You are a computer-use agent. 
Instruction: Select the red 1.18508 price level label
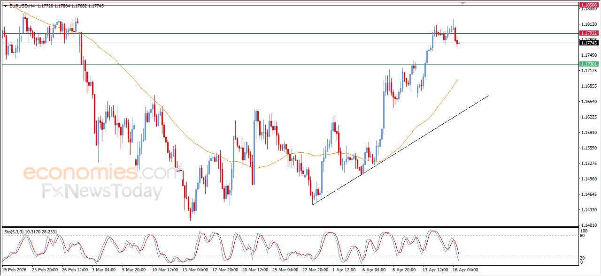click(x=589, y=5)
